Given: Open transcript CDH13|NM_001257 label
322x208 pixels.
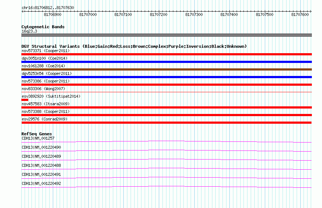Looking at the screenshot, I should pos(38,139).
